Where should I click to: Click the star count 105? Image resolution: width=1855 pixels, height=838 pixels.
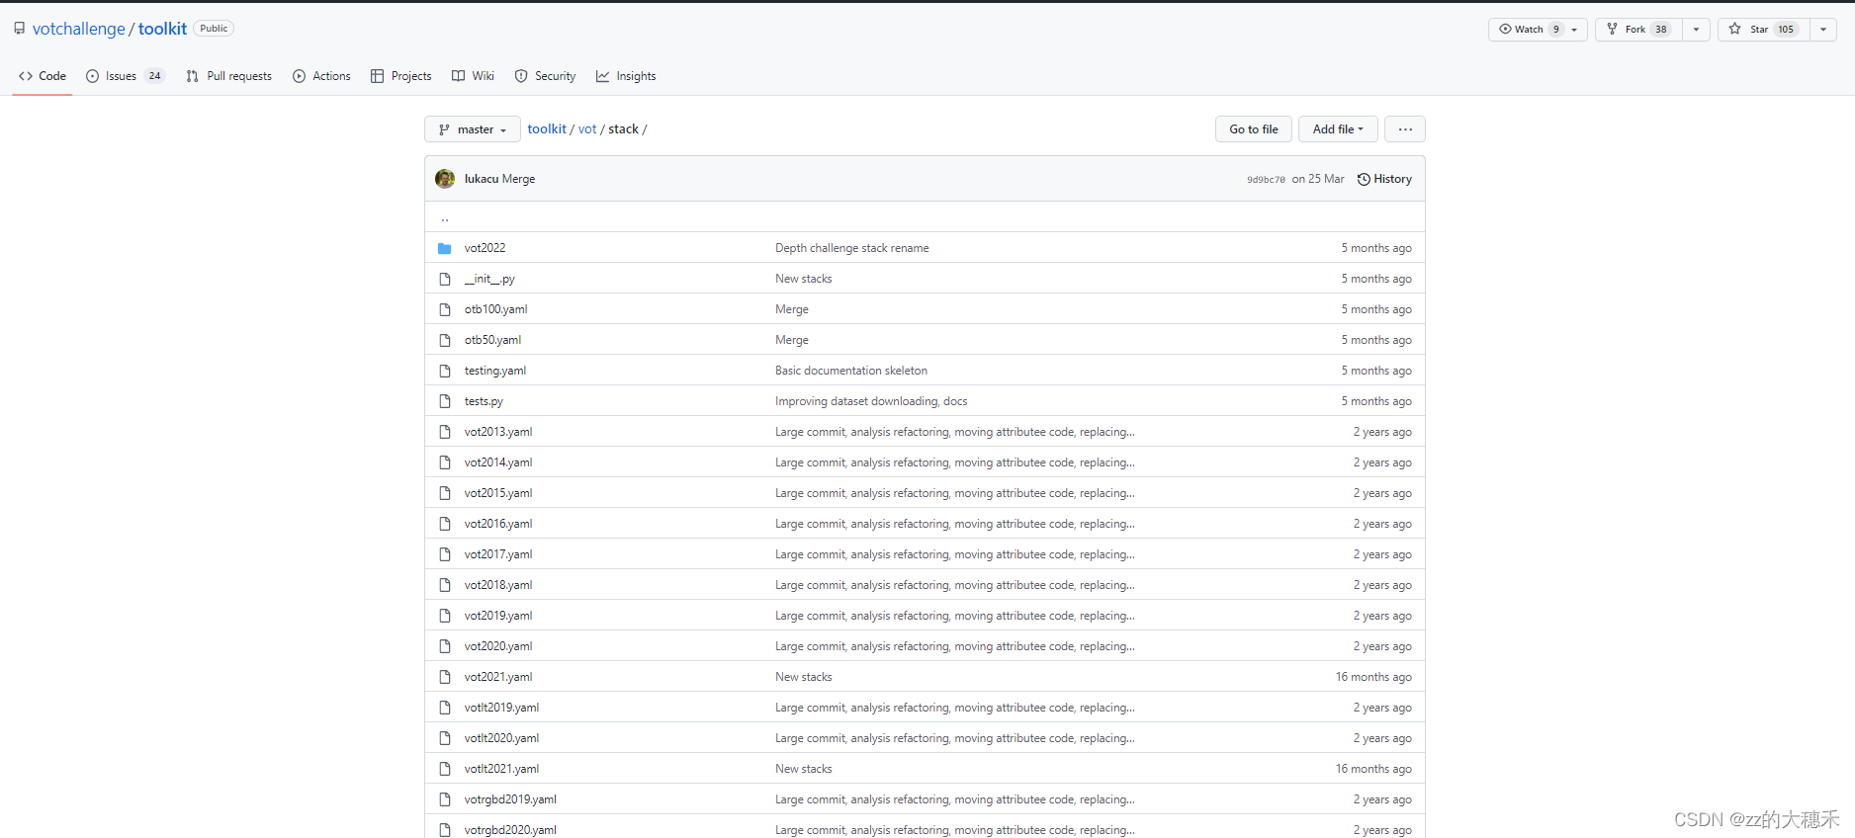coord(1786,30)
